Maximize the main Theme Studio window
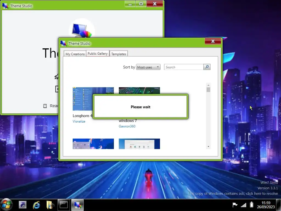 141,4
